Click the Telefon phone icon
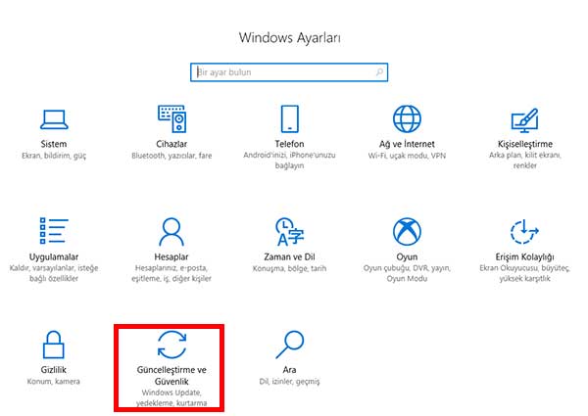 pos(289,118)
